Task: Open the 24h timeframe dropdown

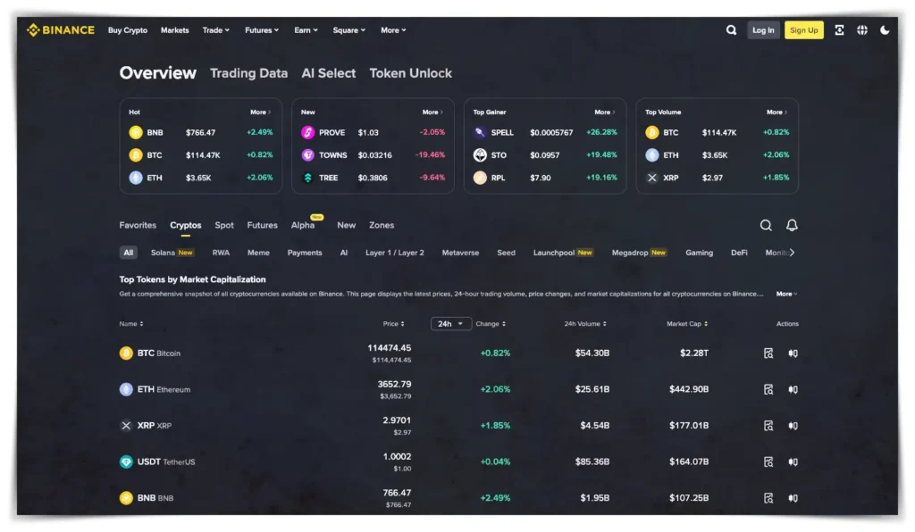Action: click(450, 324)
